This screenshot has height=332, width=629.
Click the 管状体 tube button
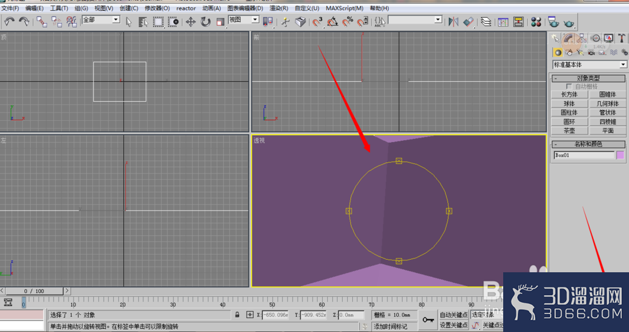click(x=608, y=113)
